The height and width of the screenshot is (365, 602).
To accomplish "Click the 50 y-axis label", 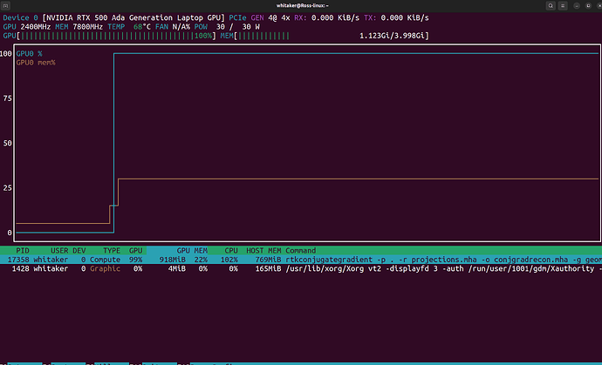I will tap(7, 143).
